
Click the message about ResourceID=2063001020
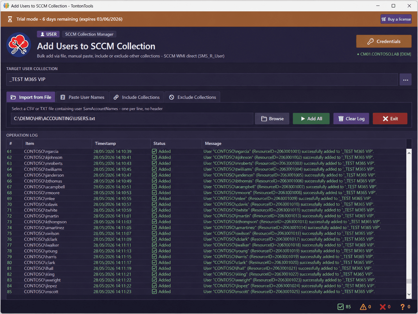click(289, 263)
